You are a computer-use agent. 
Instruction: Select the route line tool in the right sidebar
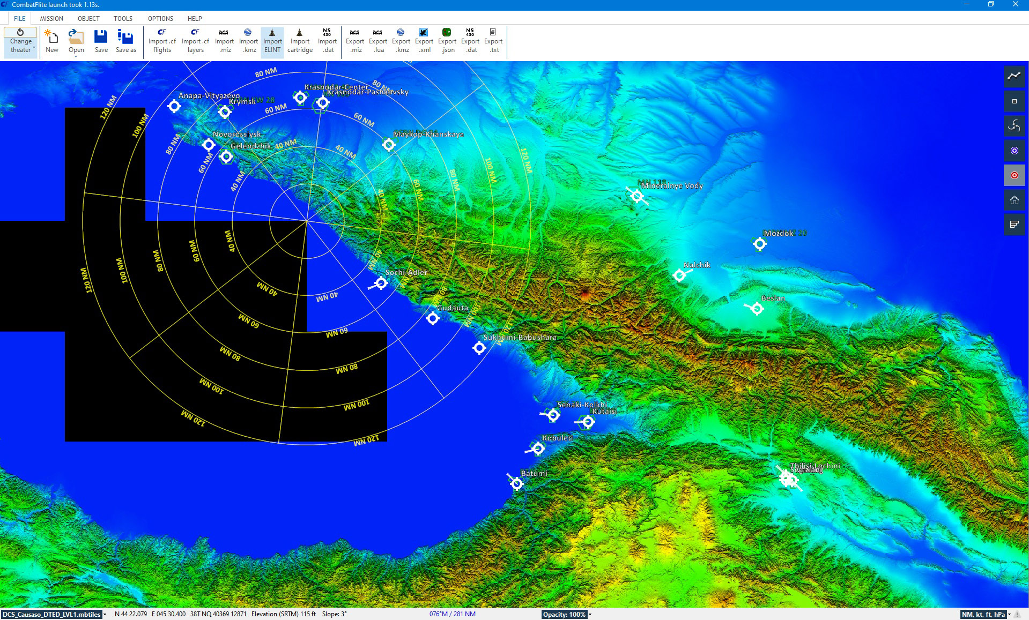(x=1014, y=76)
